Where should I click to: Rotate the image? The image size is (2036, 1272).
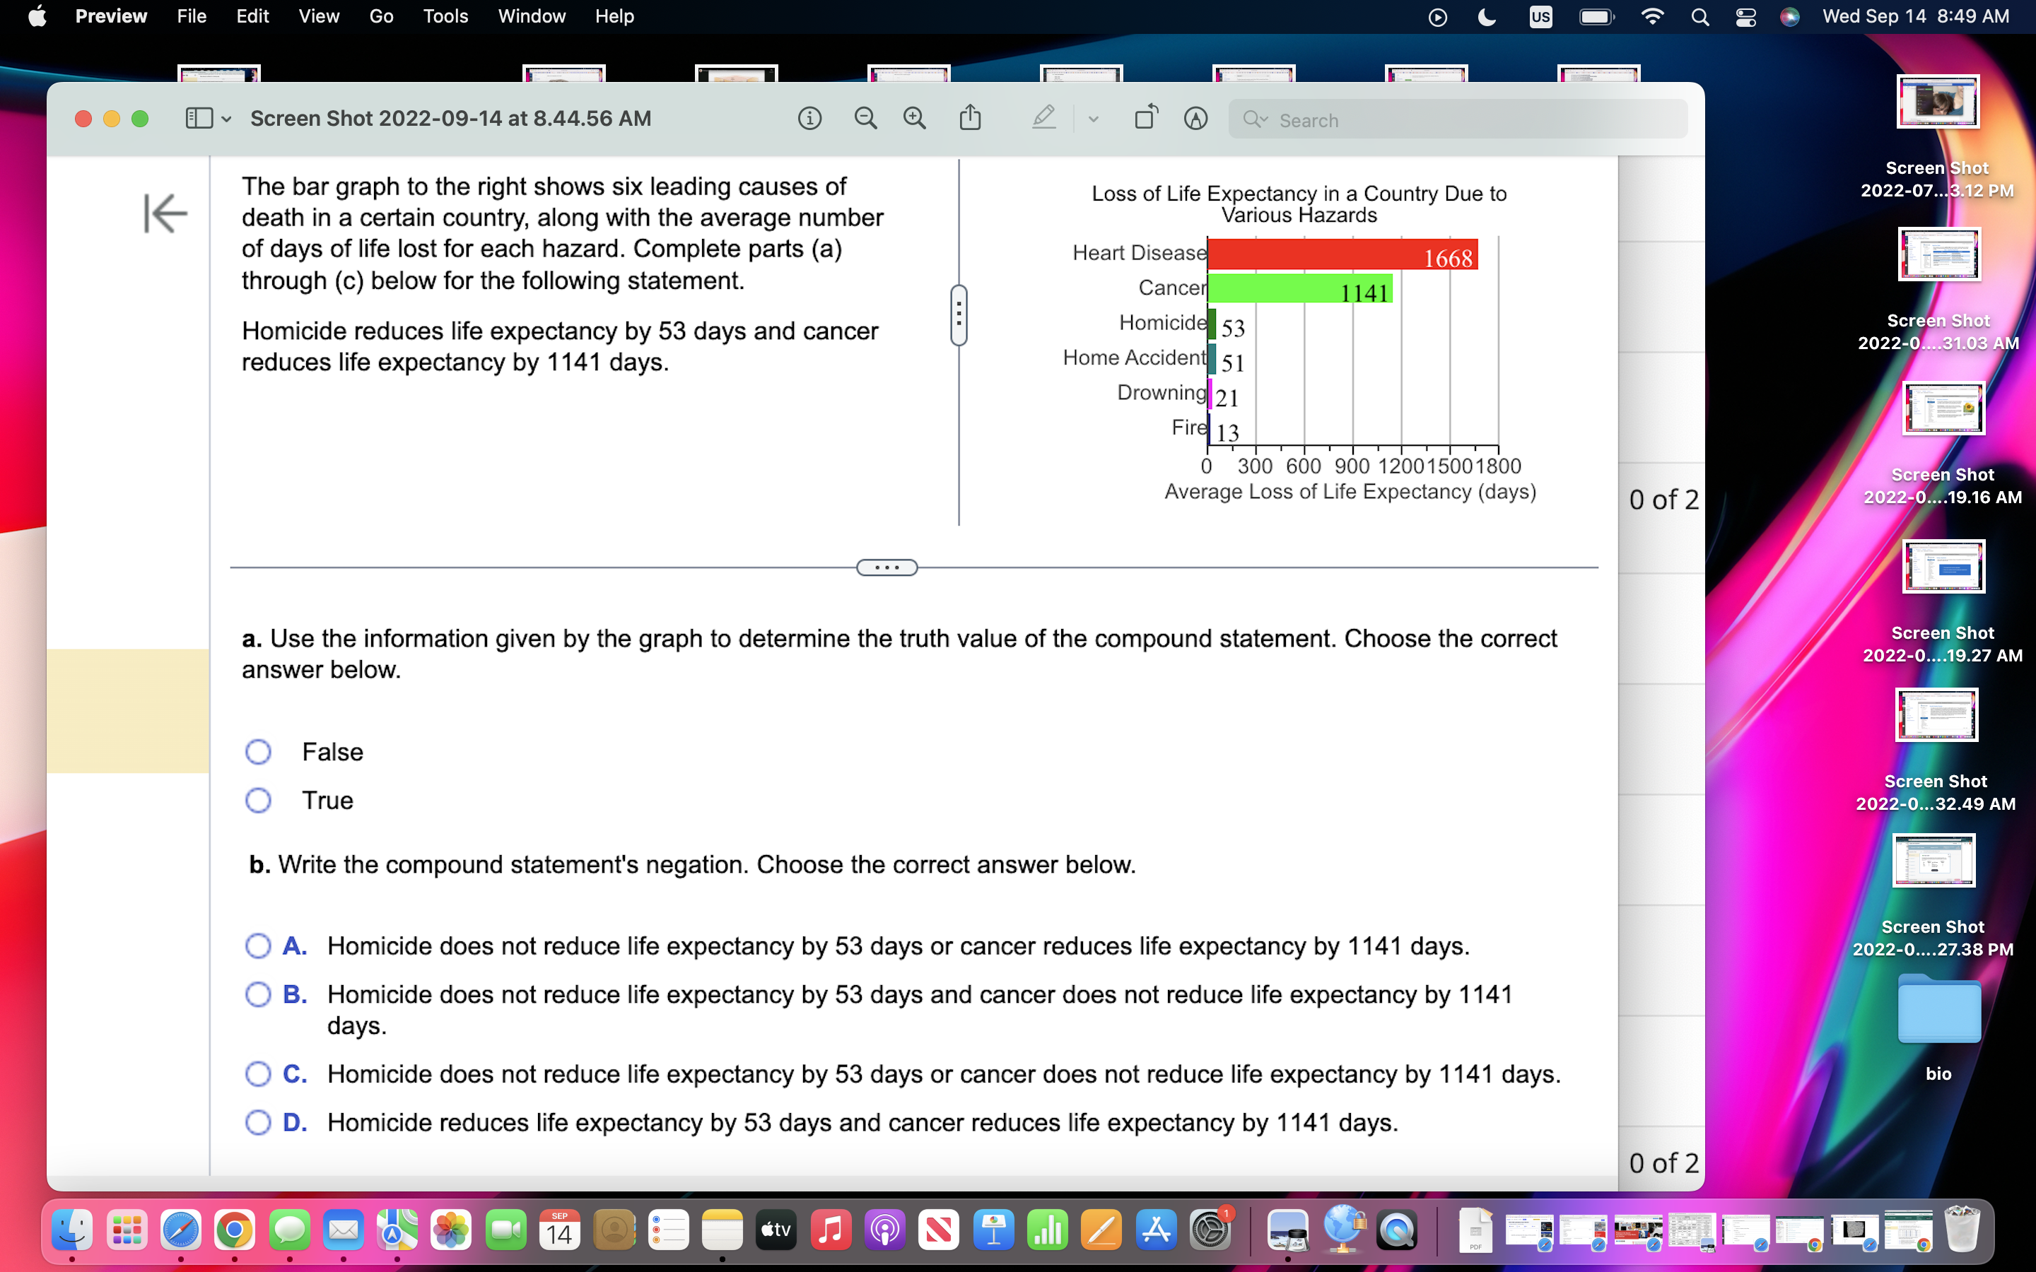pos(1145,118)
